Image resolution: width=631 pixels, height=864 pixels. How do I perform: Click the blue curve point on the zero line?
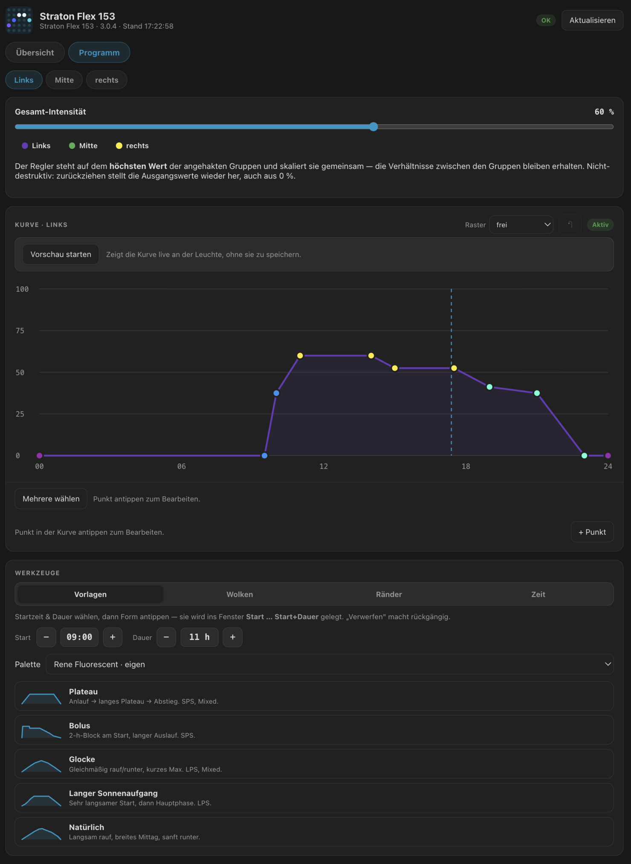tap(264, 456)
